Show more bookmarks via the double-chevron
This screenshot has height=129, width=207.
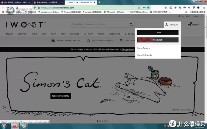click(186, 12)
